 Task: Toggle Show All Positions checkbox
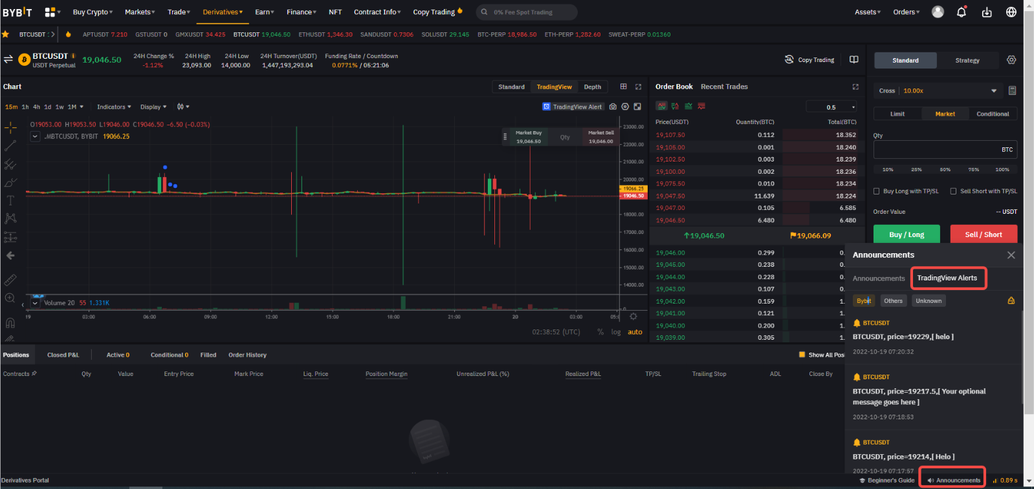pos(802,355)
